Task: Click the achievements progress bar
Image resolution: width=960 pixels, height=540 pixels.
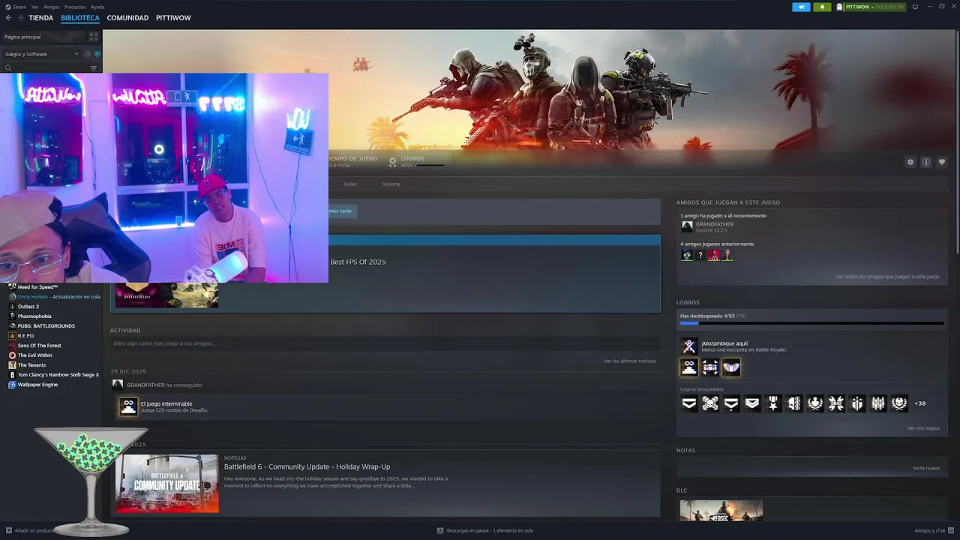Action: tap(812, 323)
